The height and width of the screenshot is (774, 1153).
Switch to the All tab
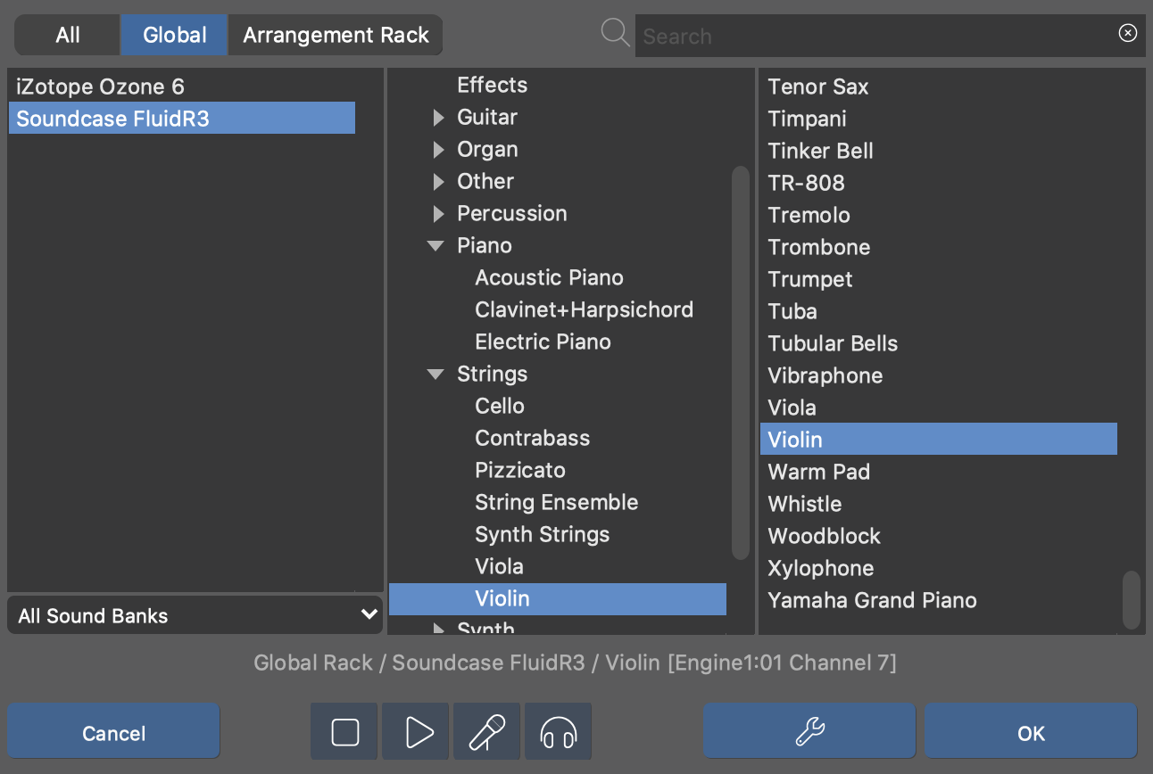68,35
